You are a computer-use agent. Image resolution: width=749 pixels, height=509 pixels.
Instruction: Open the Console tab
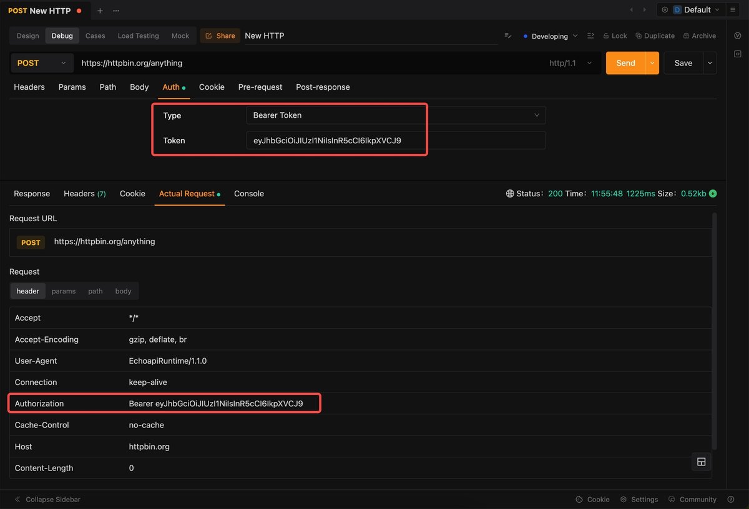point(248,194)
